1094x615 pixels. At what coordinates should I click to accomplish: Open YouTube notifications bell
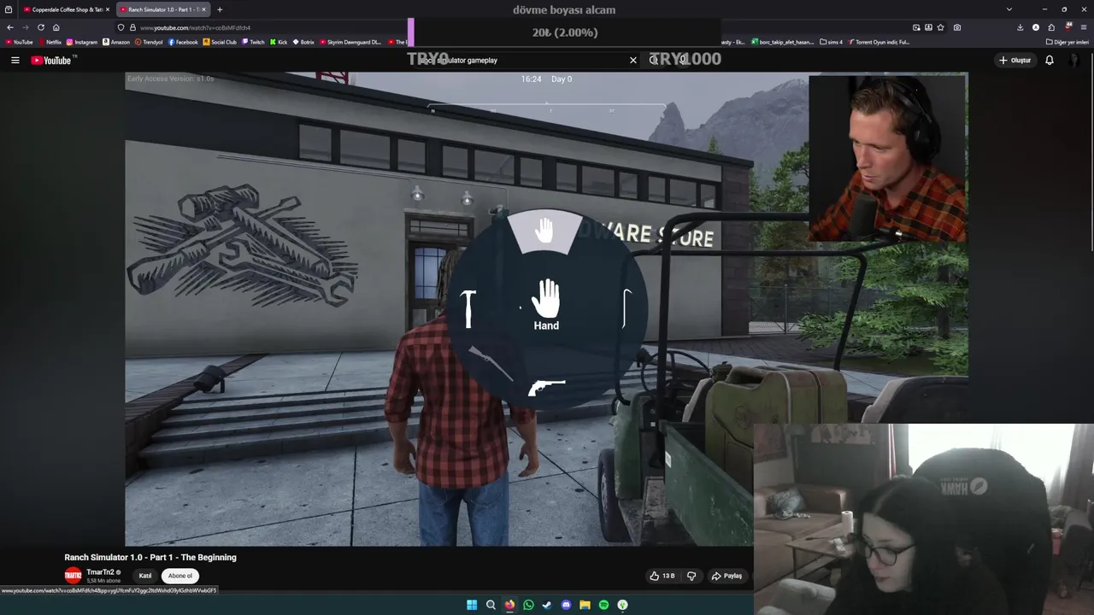coord(1050,60)
